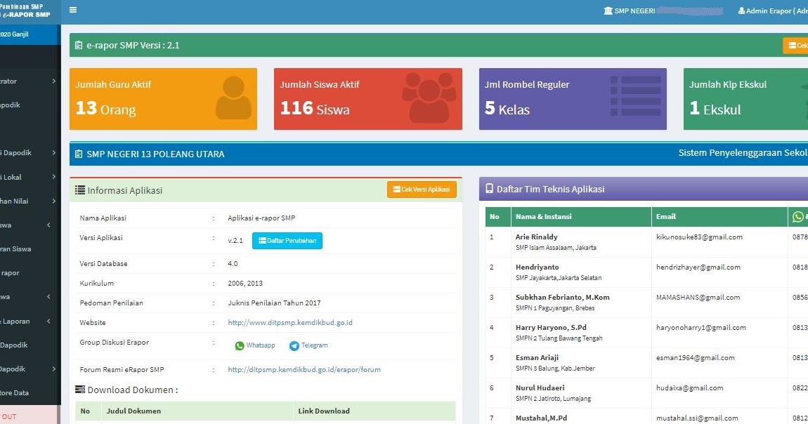
Task: Open the ditpsmp.kemdikbud.go.id website link
Action: tap(289, 322)
